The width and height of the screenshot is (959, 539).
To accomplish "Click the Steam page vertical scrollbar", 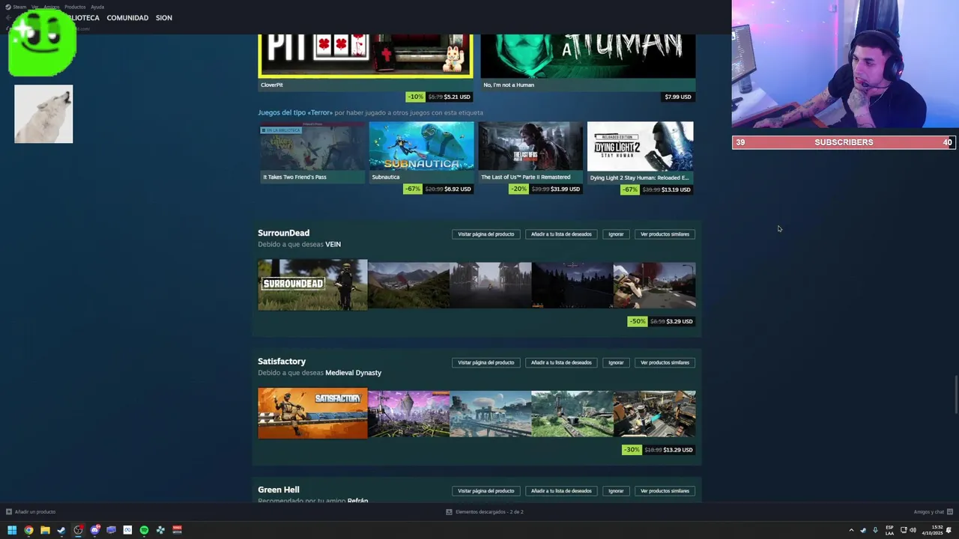I will pos(955,393).
